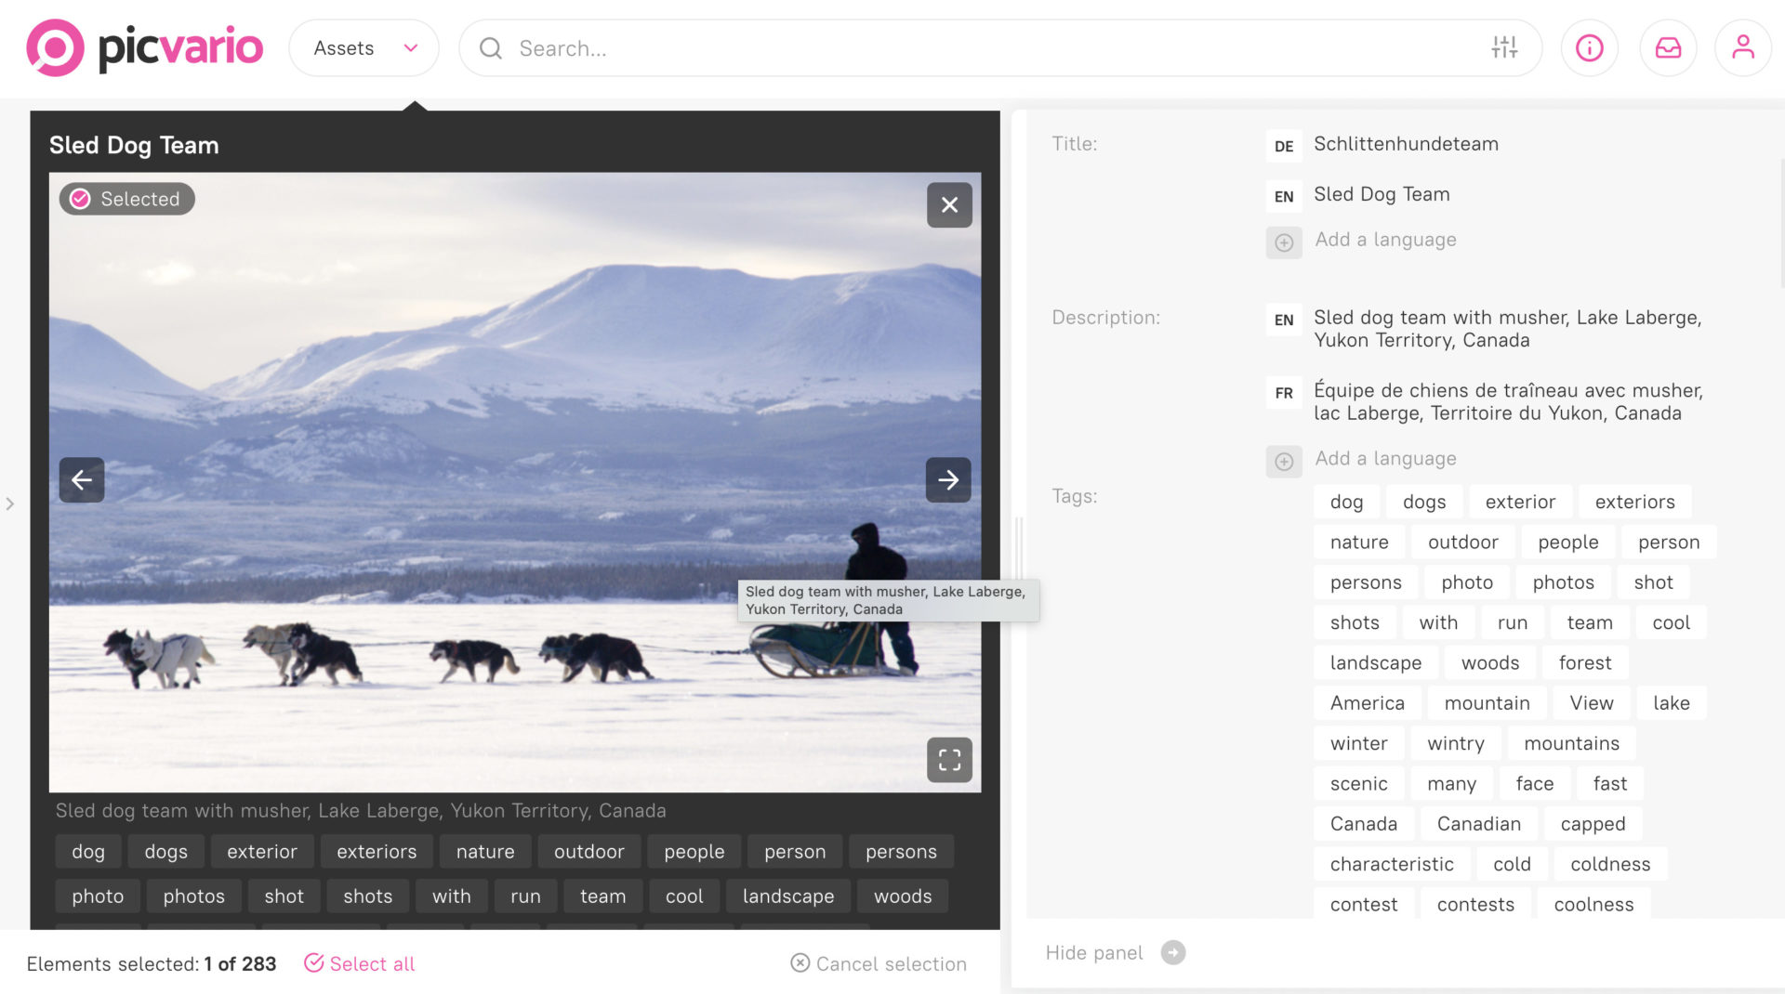Expand the collapsed left sidebar chevron

[10, 504]
